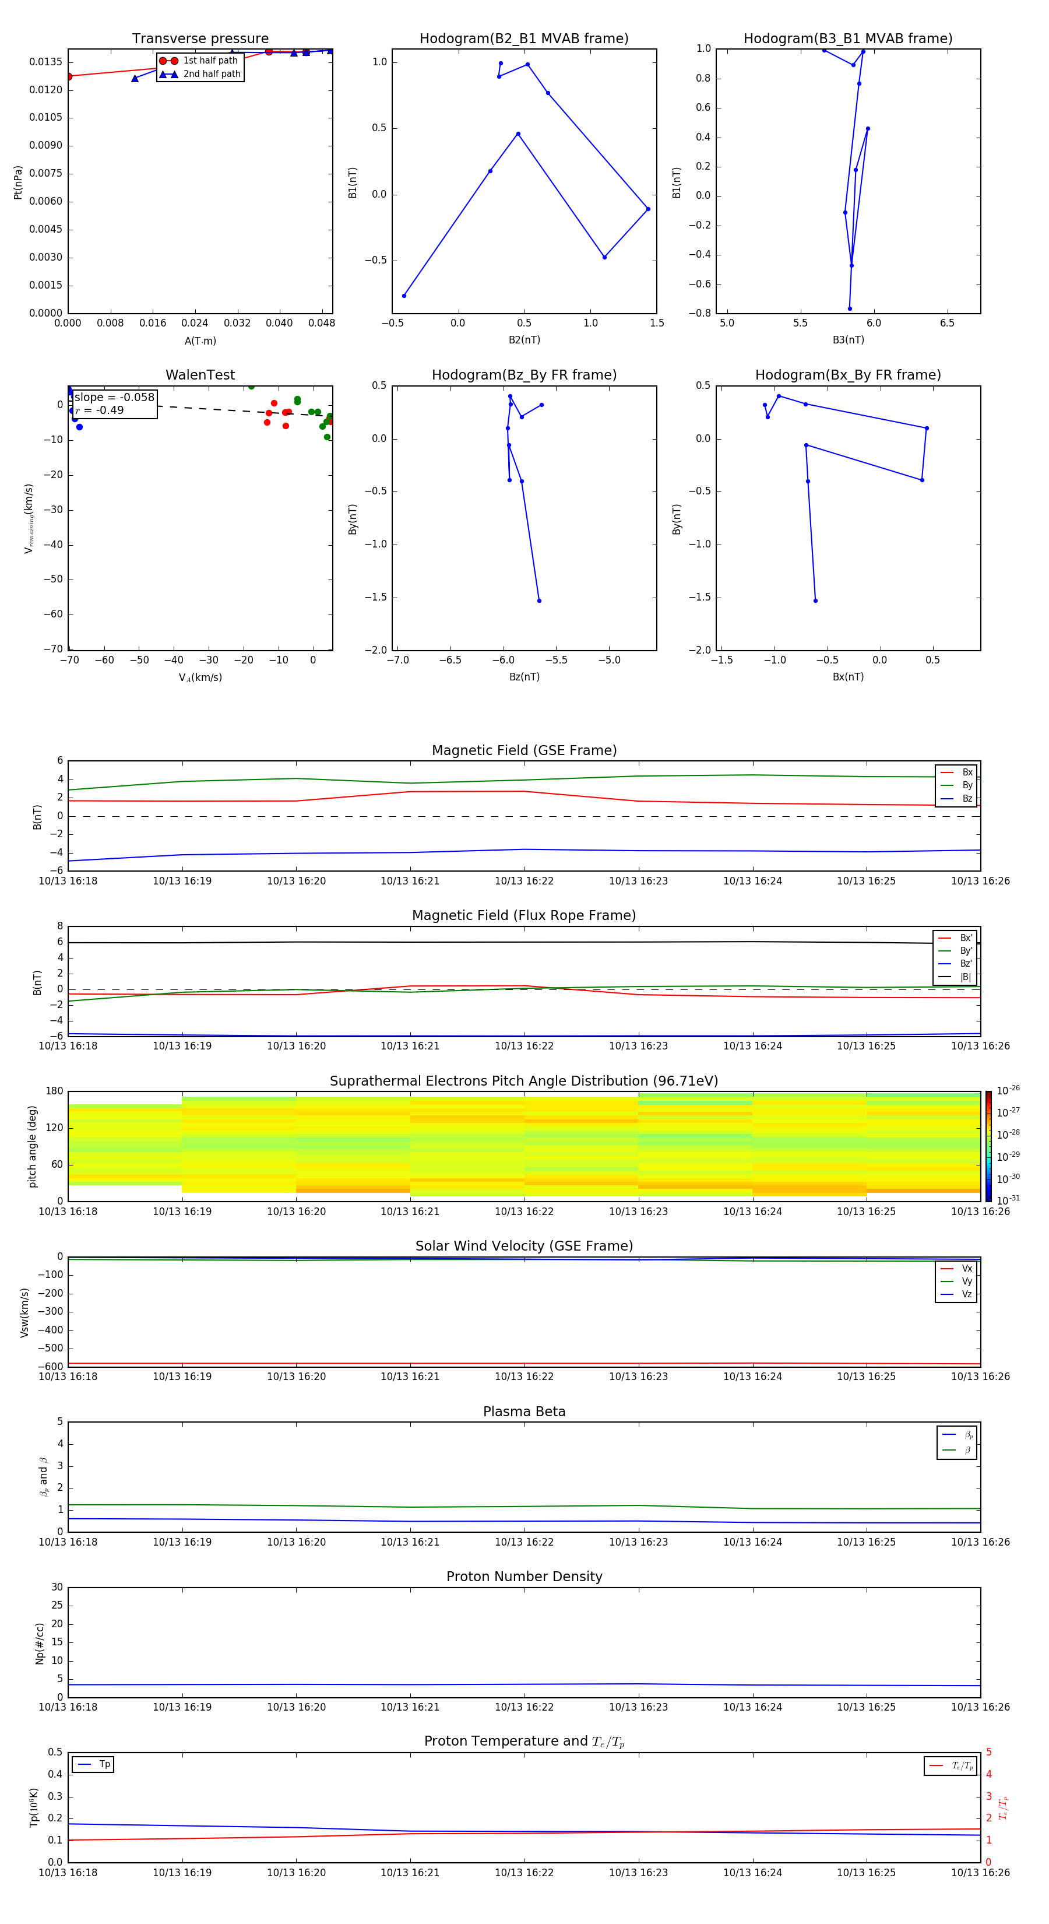
Task: Click the 'A(T·m)' x-axis label
Action: [x=200, y=340]
